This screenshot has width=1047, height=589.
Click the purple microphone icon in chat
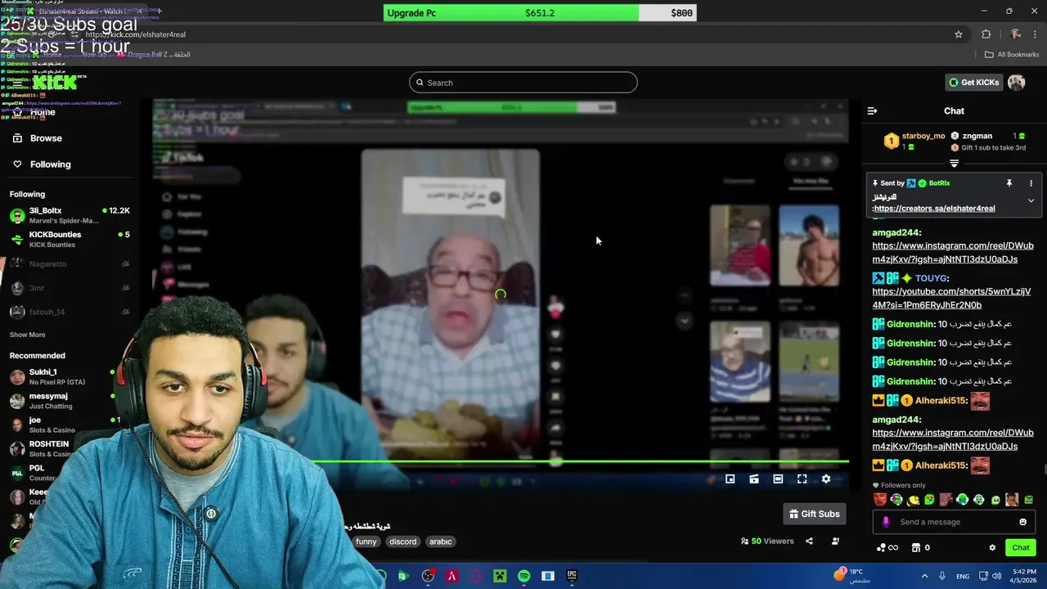pos(886,522)
